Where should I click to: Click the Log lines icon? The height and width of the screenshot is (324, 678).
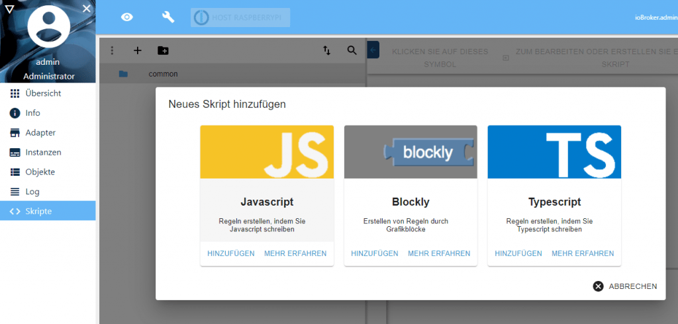[x=15, y=192]
